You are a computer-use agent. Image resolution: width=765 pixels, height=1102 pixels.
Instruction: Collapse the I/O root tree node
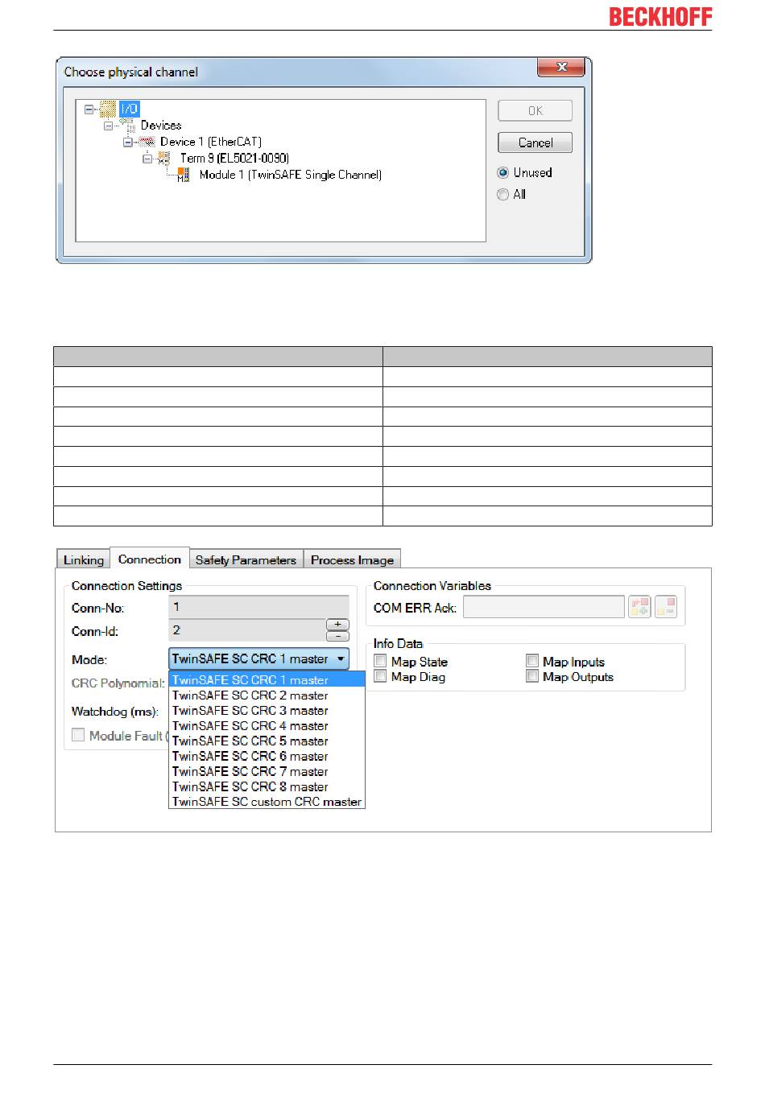pyautogui.click(x=89, y=109)
